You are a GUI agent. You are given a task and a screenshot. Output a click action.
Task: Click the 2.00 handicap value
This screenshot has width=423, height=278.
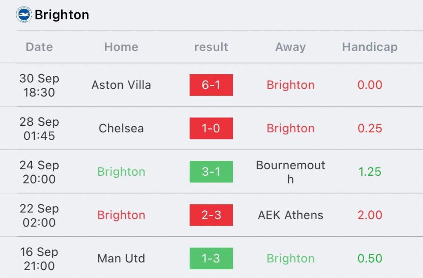coord(370,215)
